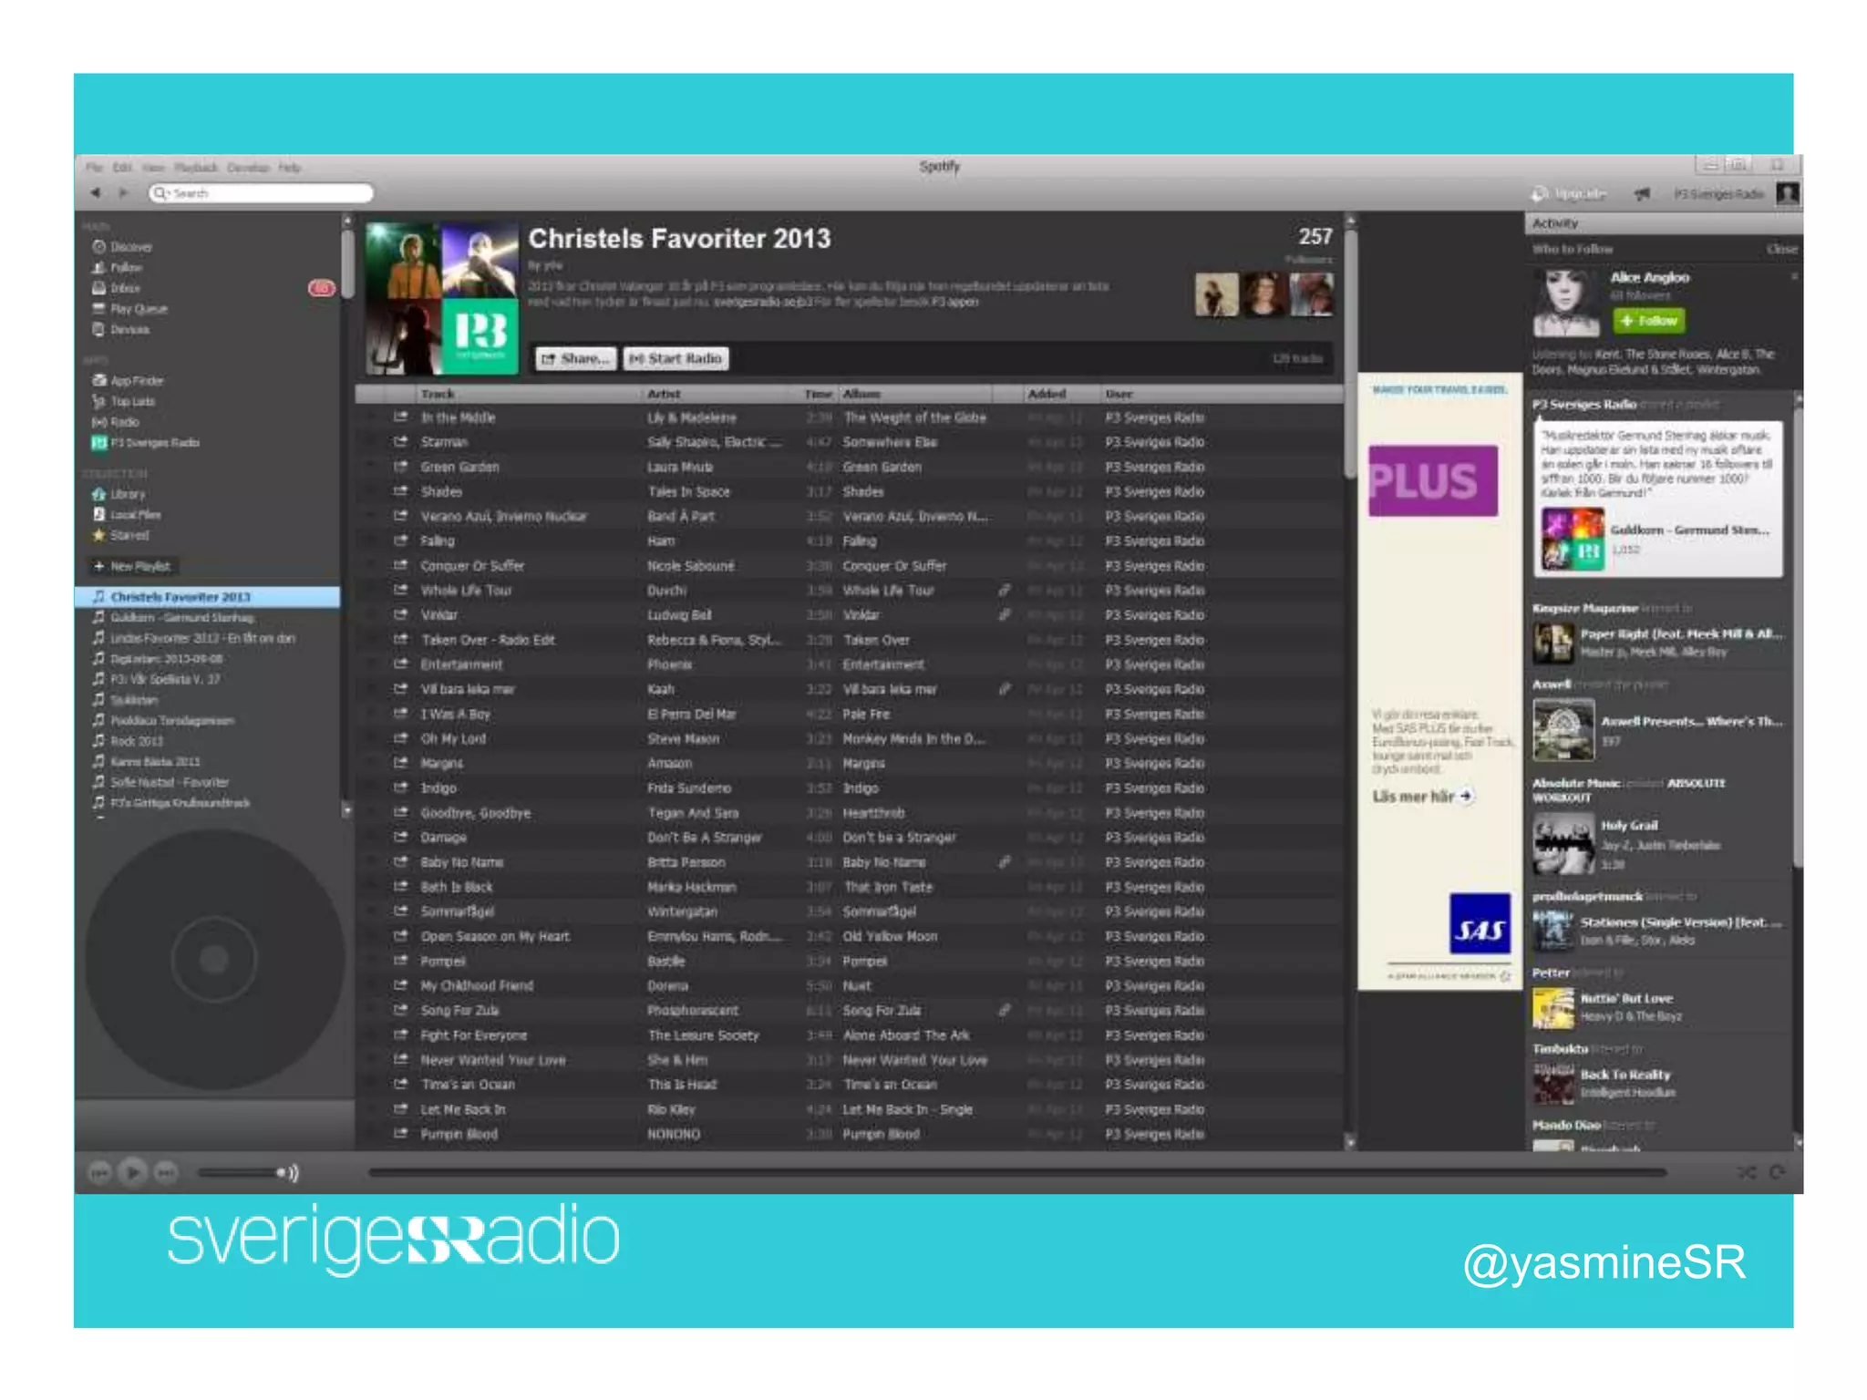Click the Start Radio button
This screenshot has width=1867, height=1400.
[x=676, y=358]
